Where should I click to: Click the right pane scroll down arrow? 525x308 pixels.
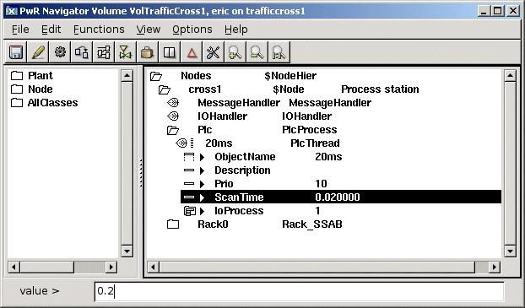(x=510, y=251)
